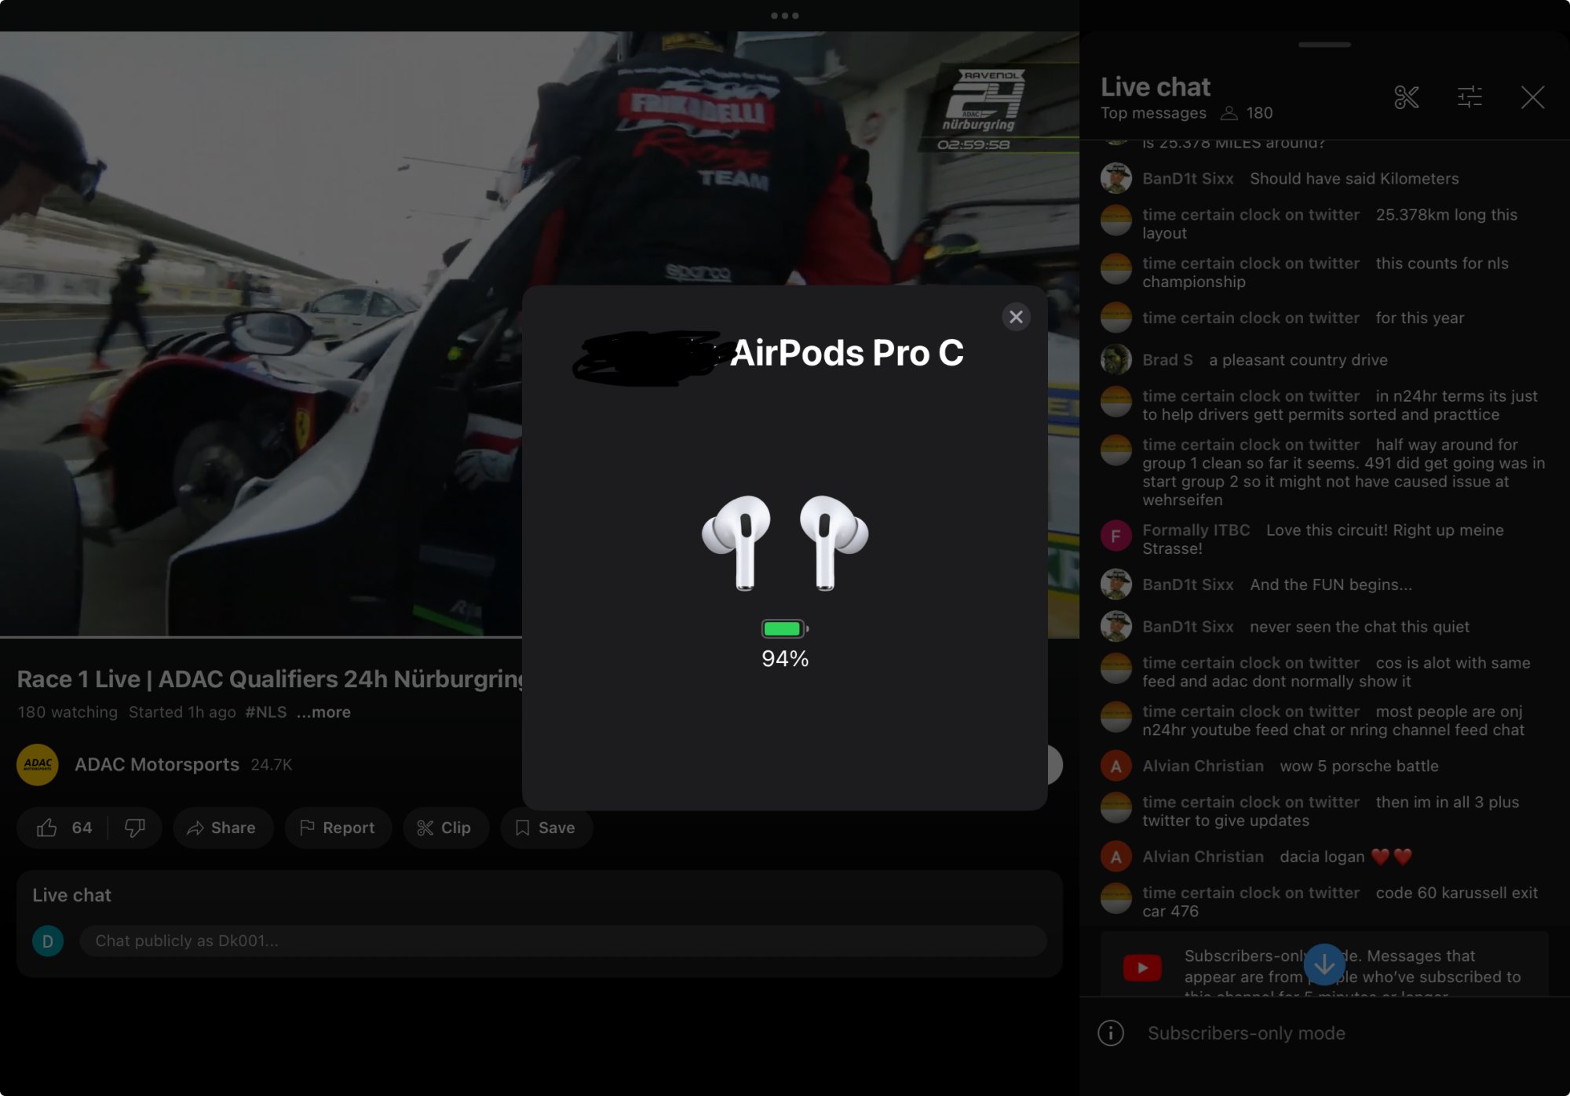Tap Alvian Christian avatar beside 'dacia logan'
The height and width of the screenshot is (1096, 1570).
pos(1115,857)
